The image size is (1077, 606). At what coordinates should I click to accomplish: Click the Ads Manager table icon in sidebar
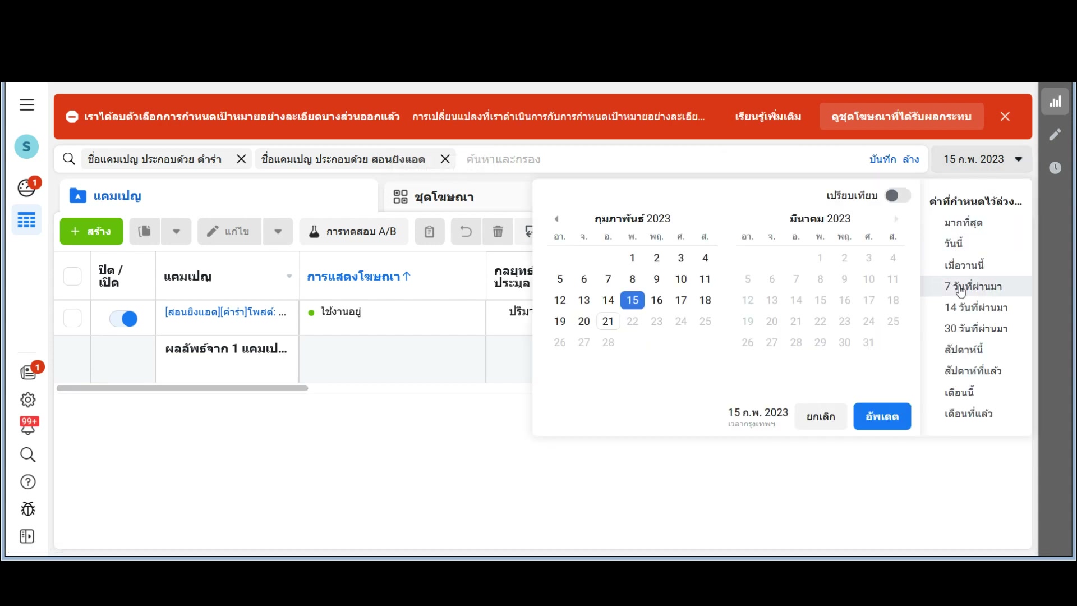point(26,220)
